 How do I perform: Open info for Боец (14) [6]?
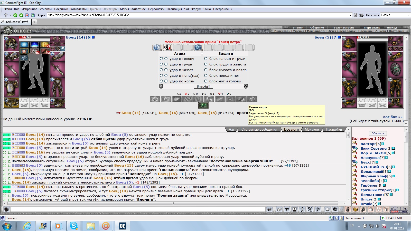[93, 37]
